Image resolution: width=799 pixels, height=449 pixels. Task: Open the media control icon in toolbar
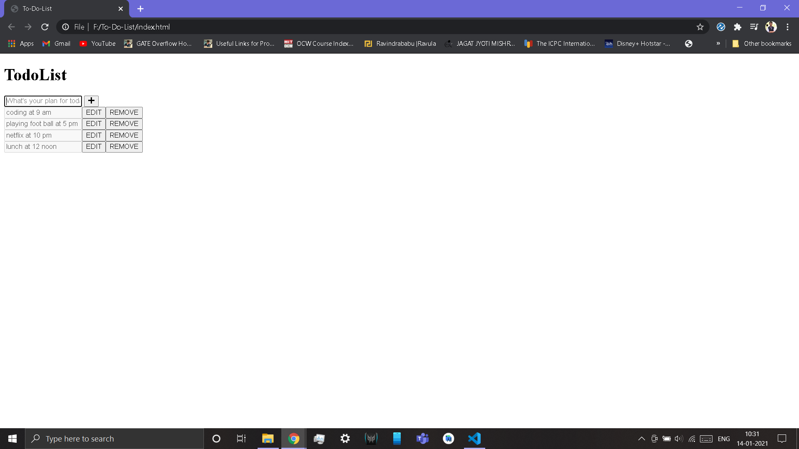point(754,27)
